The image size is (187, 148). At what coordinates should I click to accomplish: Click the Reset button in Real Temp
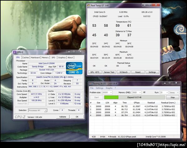(x=138, y=72)
